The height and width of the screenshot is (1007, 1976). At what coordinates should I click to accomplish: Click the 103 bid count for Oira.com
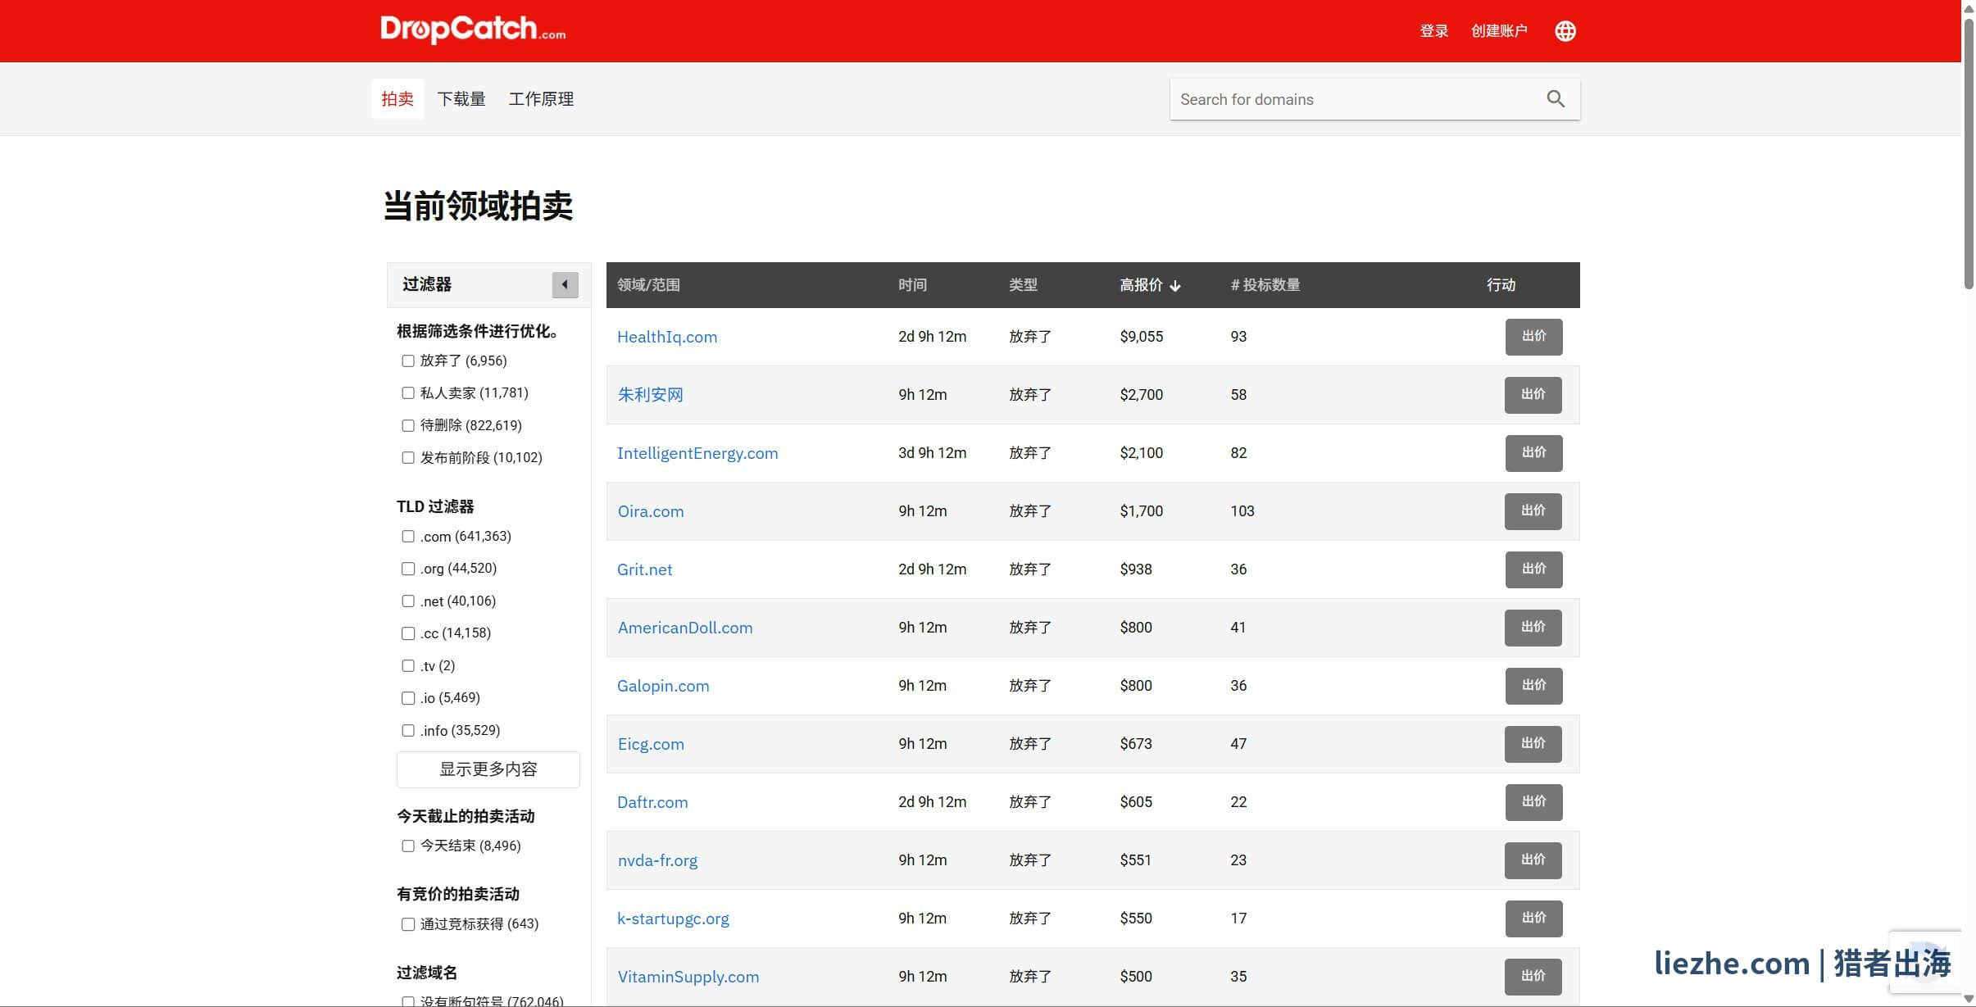[1242, 511]
